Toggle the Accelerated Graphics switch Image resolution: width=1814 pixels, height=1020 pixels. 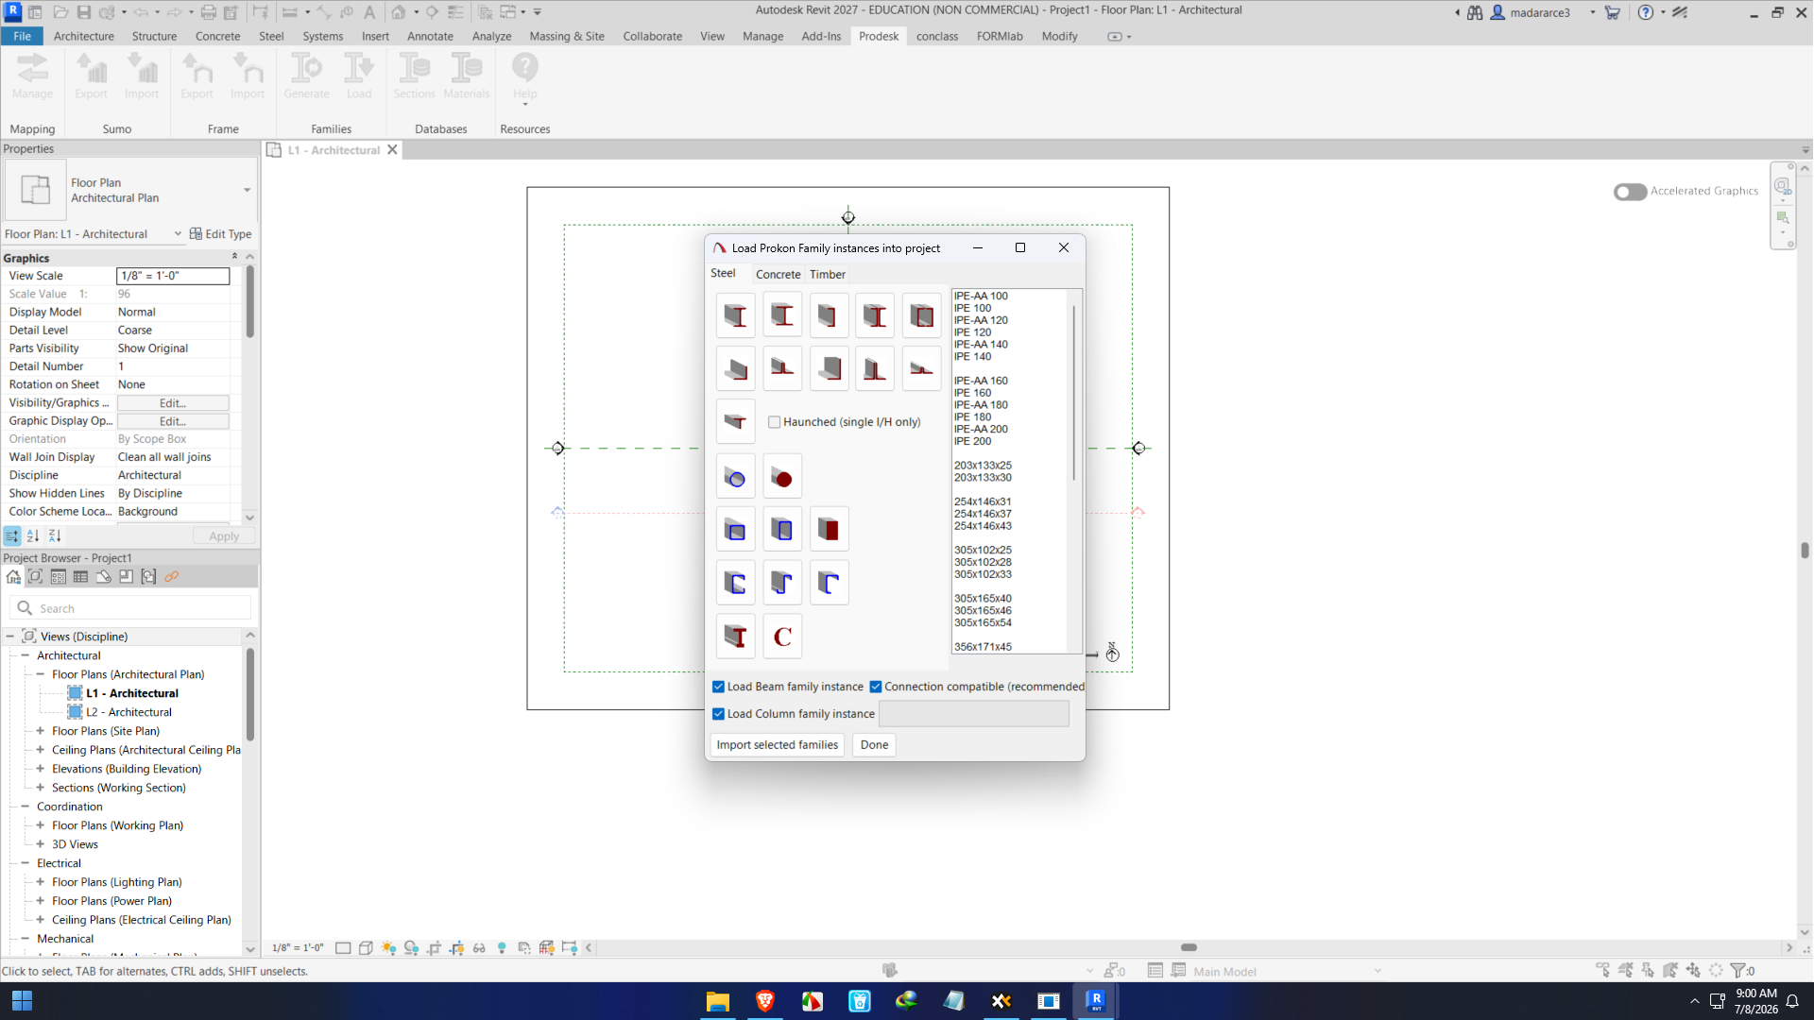click(x=1630, y=192)
